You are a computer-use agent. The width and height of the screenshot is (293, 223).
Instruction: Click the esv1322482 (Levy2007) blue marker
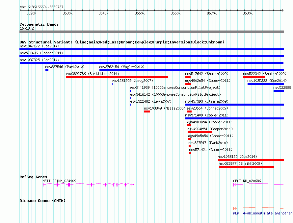coord(131,105)
